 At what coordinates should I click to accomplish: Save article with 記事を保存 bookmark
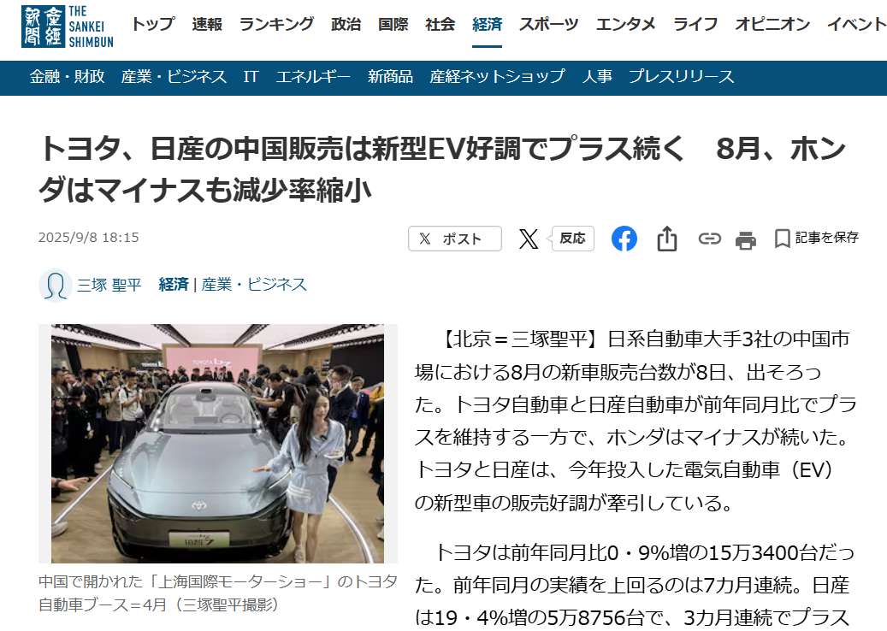(x=816, y=238)
